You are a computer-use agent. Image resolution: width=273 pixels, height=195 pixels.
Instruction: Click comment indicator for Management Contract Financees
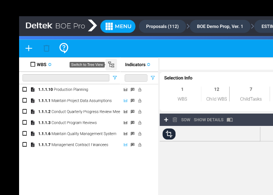[x=133, y=145]
